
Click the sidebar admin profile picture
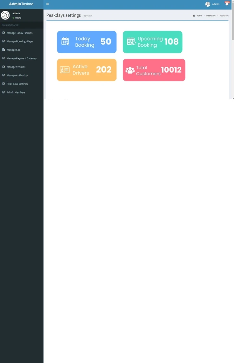tap(5, 15)
